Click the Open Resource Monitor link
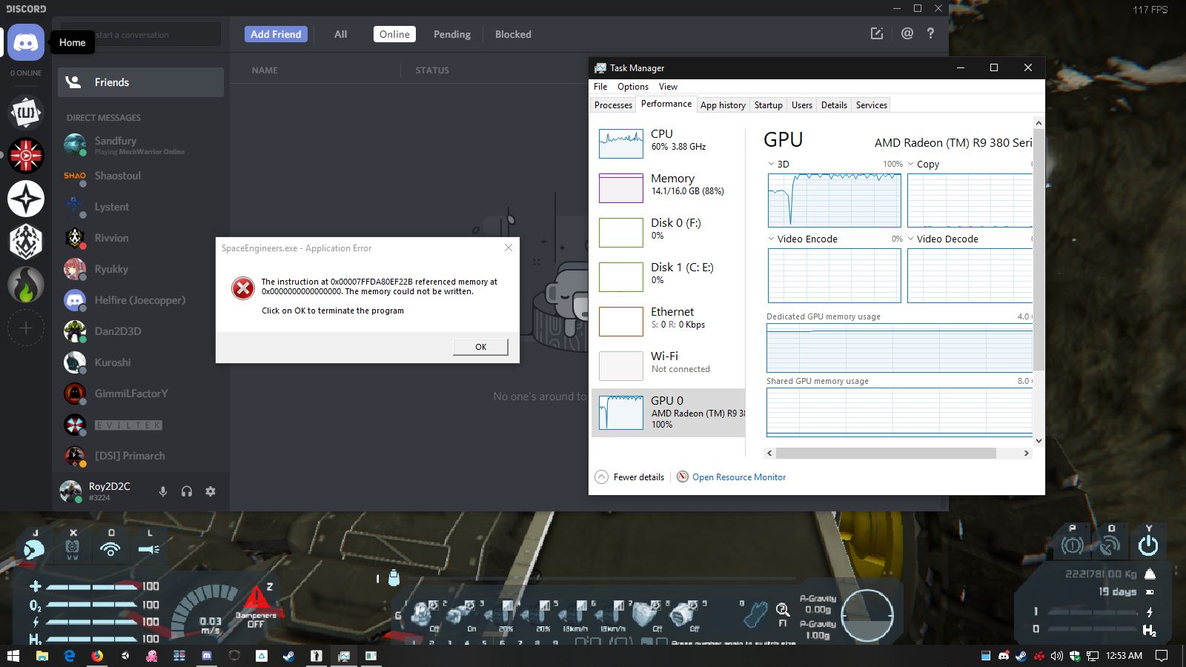 (x=738, y=477)
